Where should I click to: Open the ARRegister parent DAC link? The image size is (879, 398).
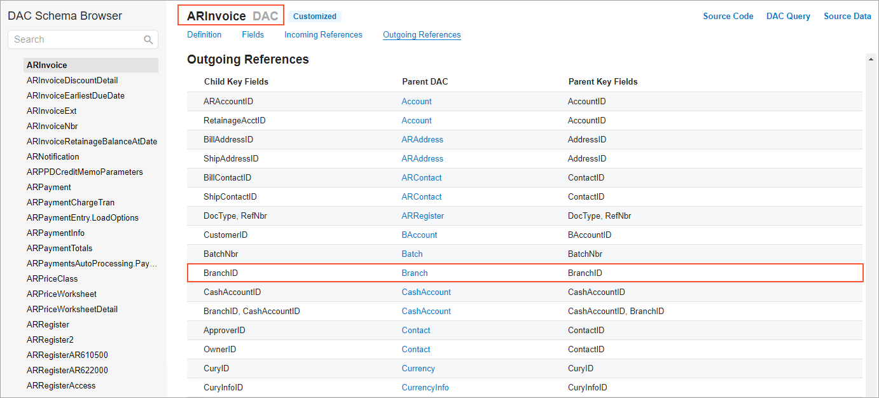coord(422,216)
